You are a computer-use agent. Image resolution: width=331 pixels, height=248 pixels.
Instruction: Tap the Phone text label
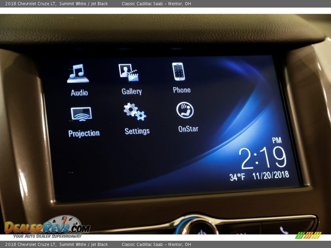coord(182,90)
